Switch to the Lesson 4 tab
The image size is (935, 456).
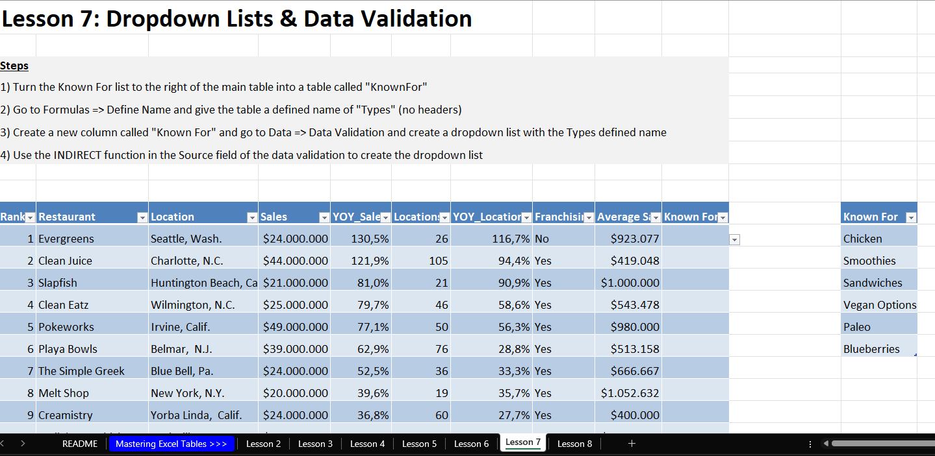[367, 444]
